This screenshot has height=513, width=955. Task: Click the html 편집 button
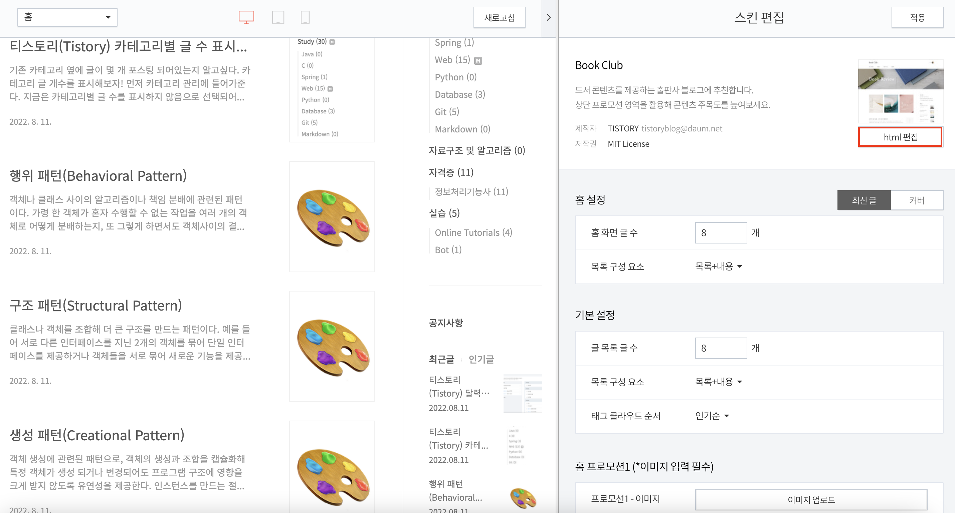pos(900,137)
